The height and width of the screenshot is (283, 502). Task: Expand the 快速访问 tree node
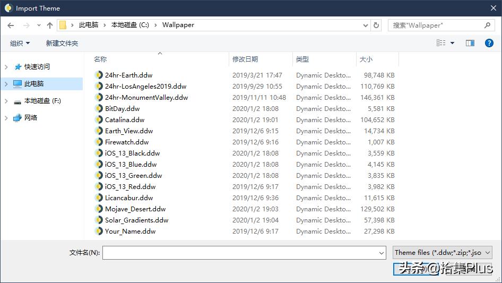6,67
